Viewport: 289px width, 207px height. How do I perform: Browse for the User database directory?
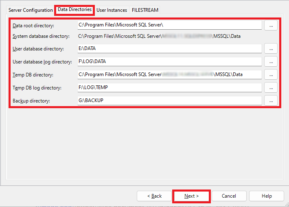point(271,49)
